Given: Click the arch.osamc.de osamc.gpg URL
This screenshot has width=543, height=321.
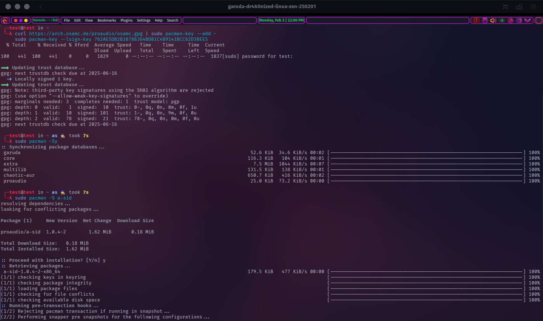Looking at the screenshot, I should [x=85, y=34].
